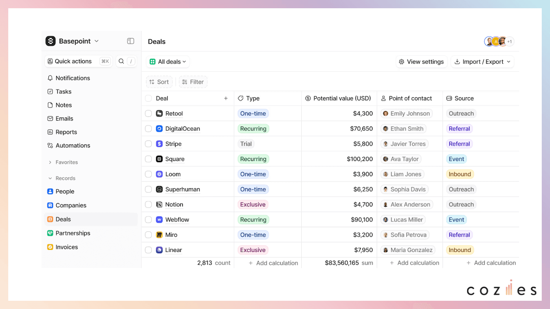Check the Retool row checkbox
550x309 pixels.
pyautogui.click(x=148, y=114)
